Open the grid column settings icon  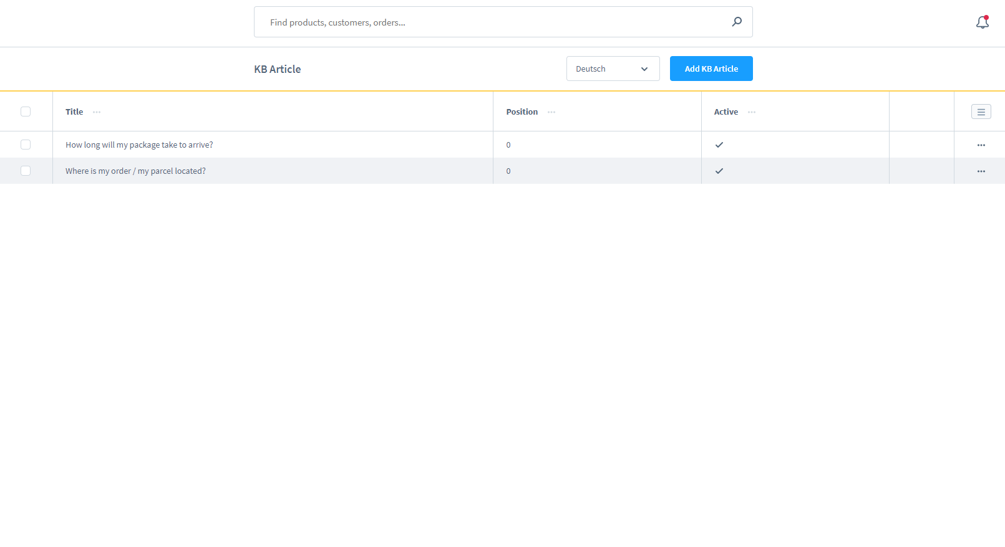981,112
